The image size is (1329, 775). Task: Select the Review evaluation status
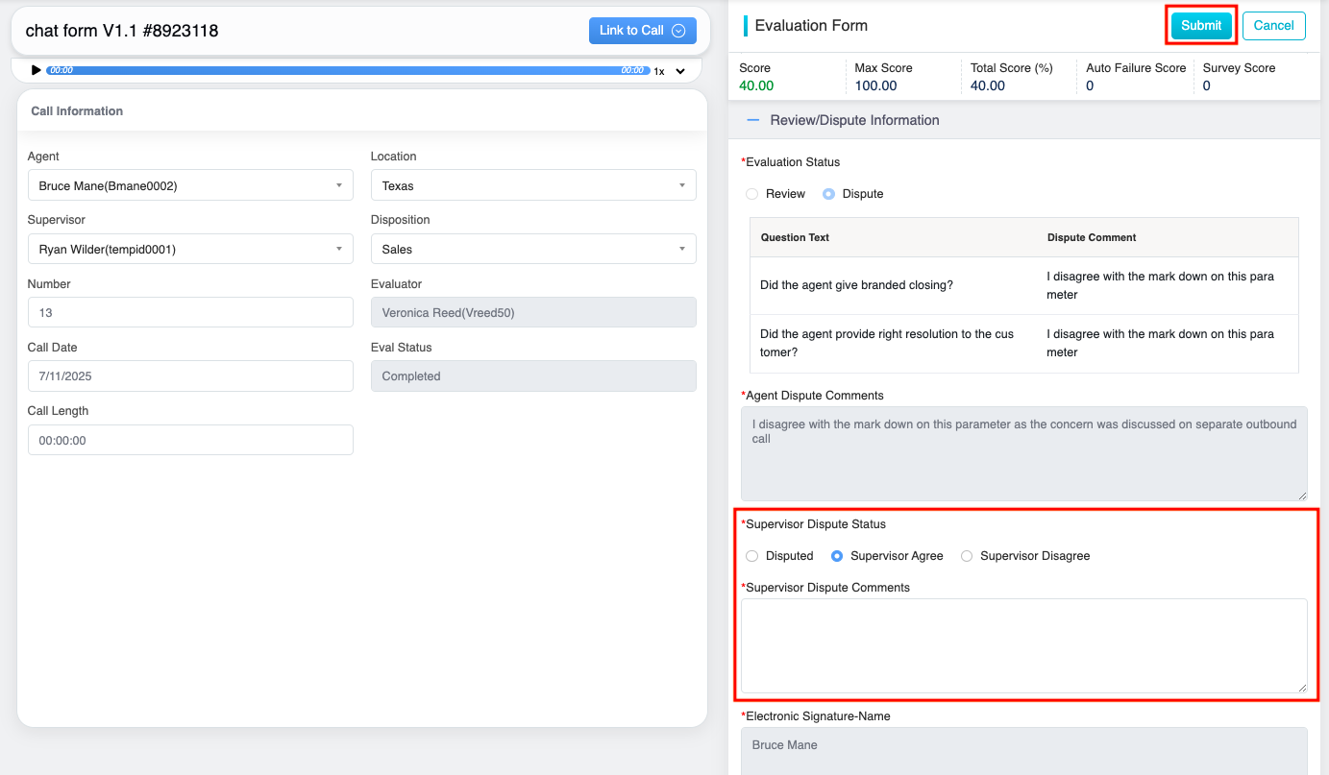point(752,194)
